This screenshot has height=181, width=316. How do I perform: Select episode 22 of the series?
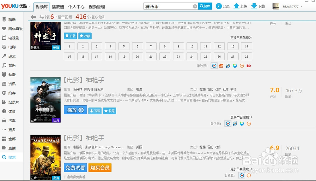pos(165,56)
